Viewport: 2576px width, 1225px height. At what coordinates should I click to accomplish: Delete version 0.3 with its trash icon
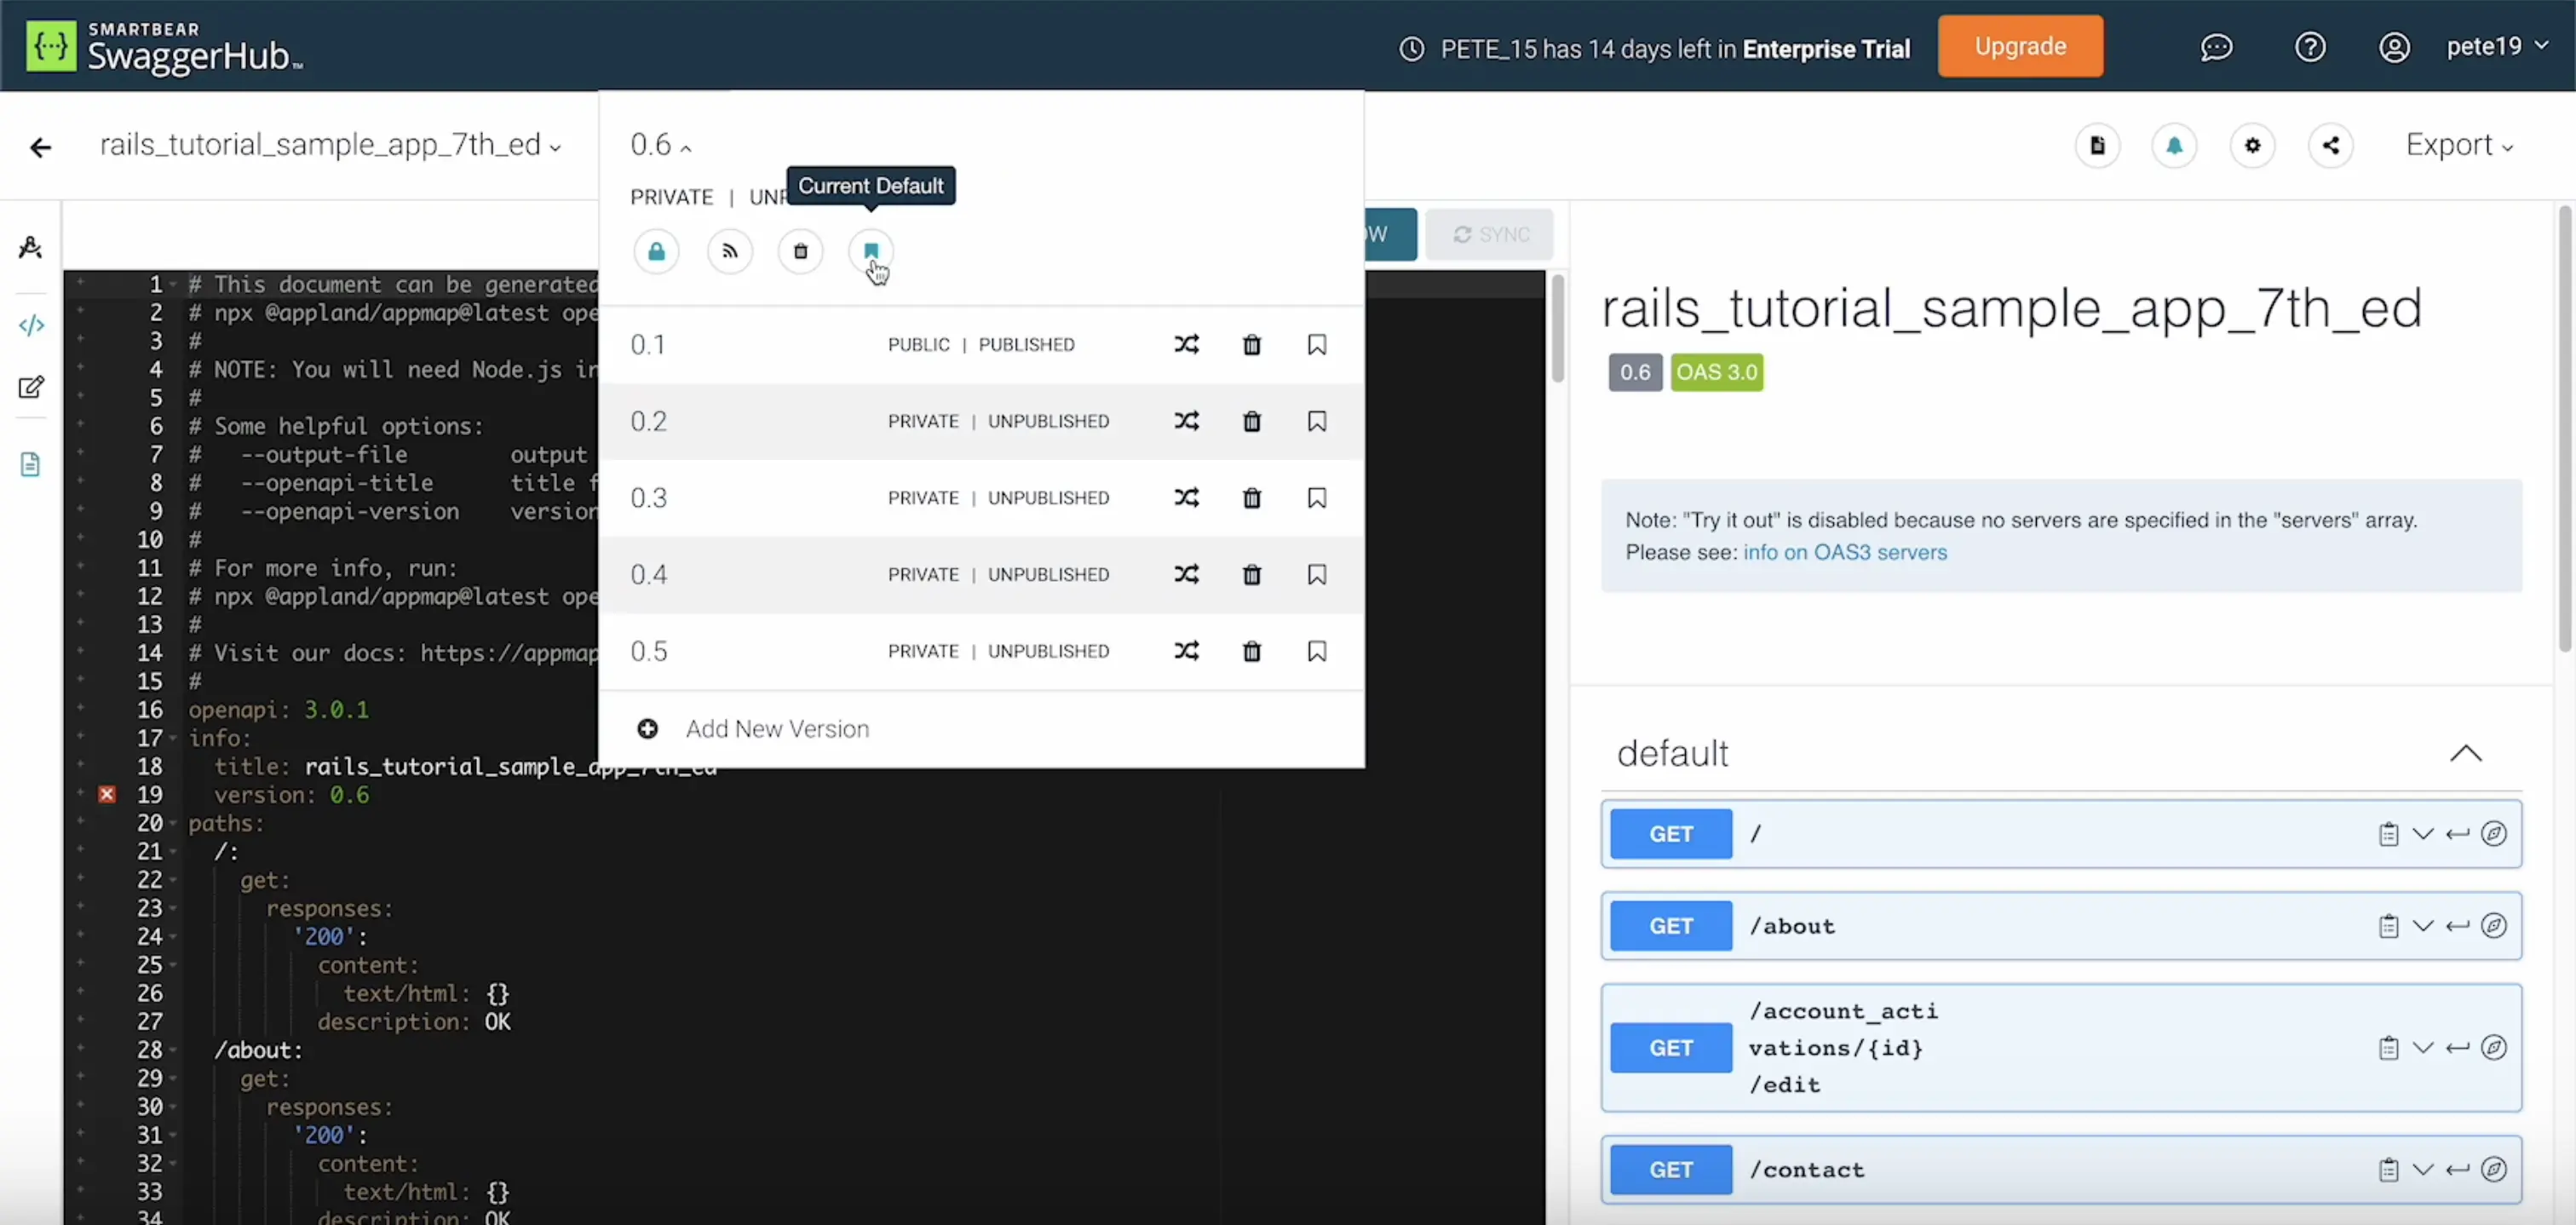(x=1251, y=498)
